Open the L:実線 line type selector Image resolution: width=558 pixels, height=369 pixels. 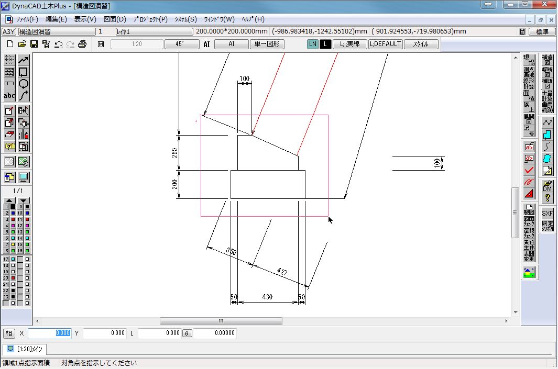pos(349,44)
